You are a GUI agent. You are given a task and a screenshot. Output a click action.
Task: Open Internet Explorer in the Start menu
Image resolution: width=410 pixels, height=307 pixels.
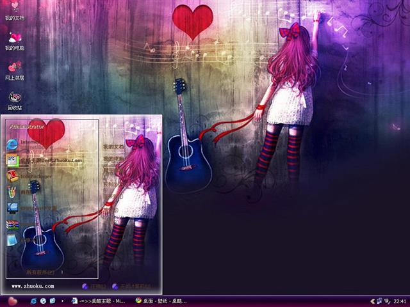pos(29,145)
